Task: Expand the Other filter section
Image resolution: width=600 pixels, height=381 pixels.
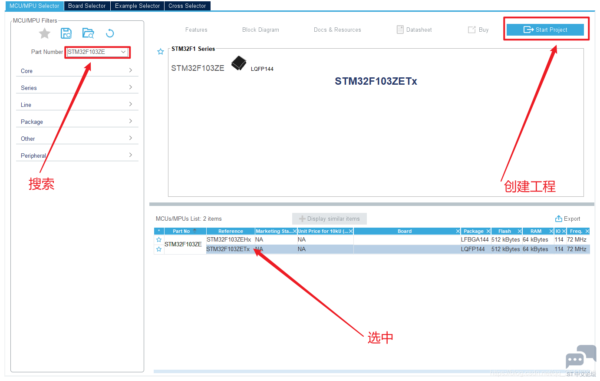Action: point(77,139)
